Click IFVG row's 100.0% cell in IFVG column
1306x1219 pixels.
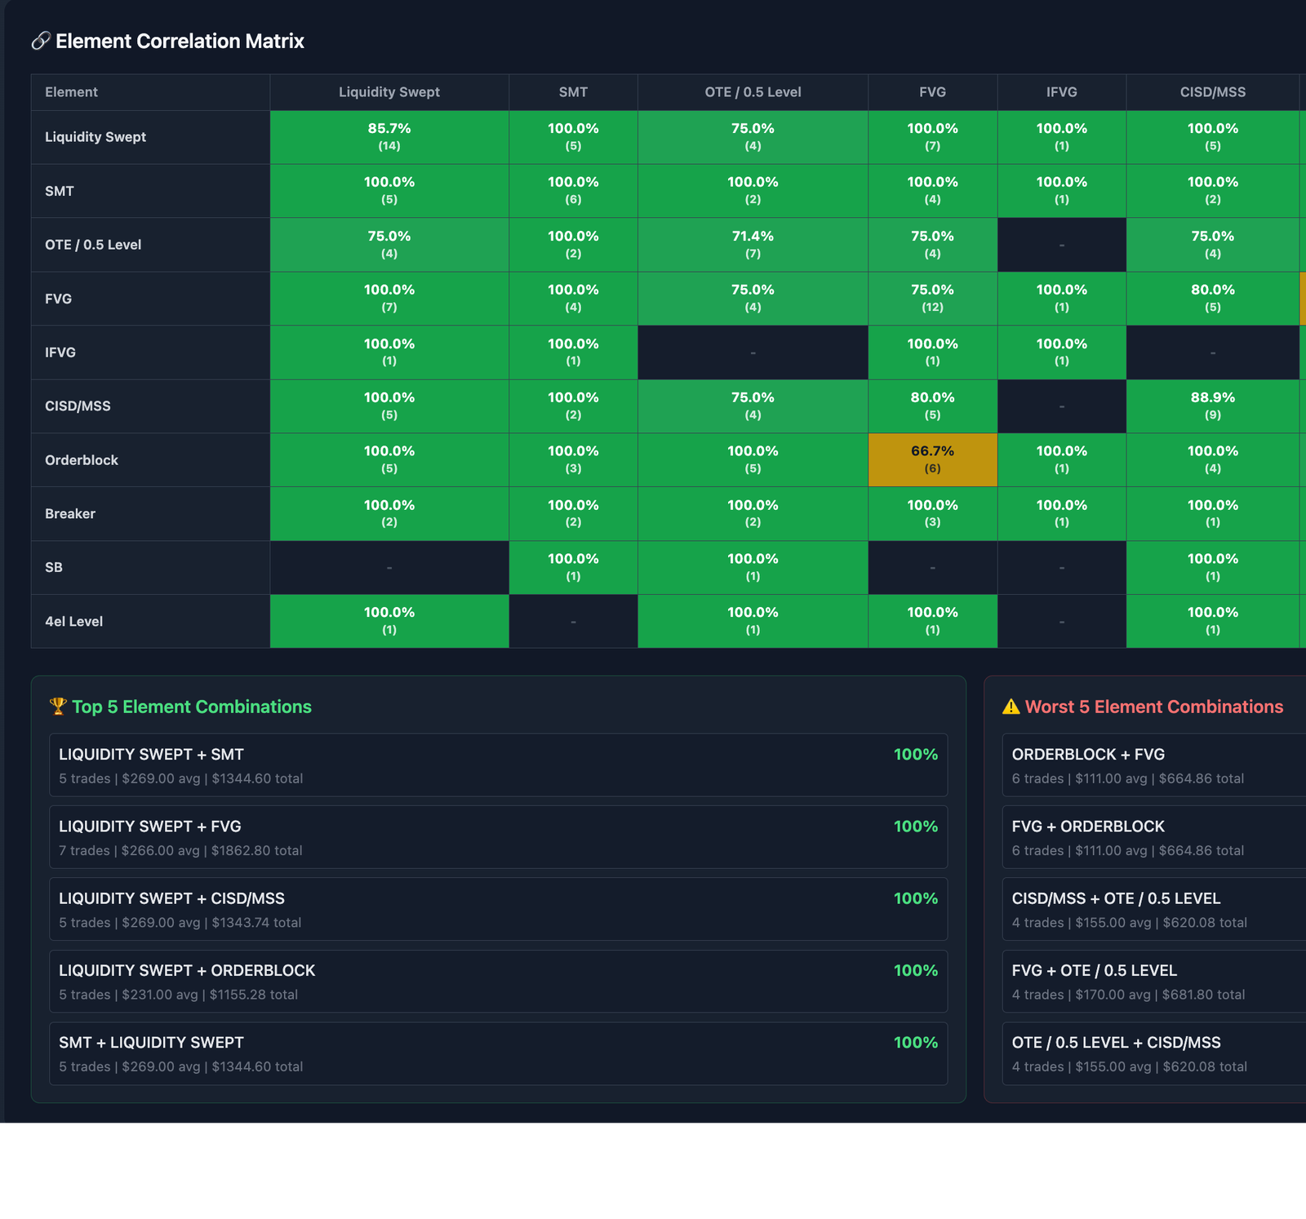pyautogui.click(x=1062, y=352)
